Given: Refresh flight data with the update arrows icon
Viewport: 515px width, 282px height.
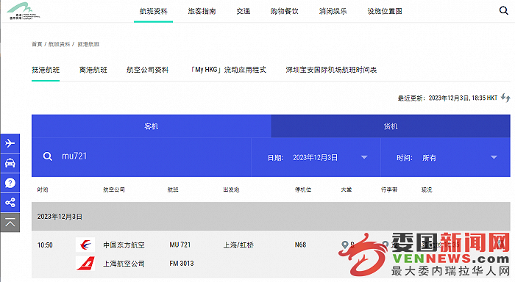Looking at the screenshot, I should tap(505, 98).
